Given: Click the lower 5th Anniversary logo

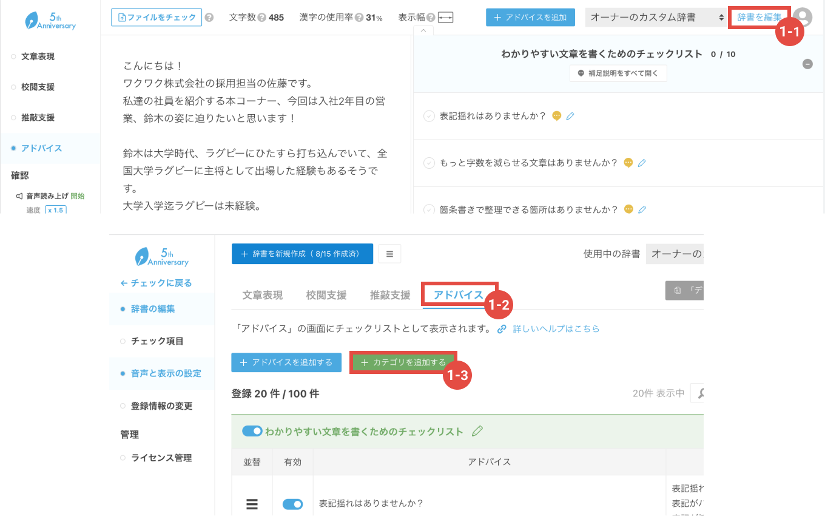Looking at the screenshot, I should pos(162,256).
